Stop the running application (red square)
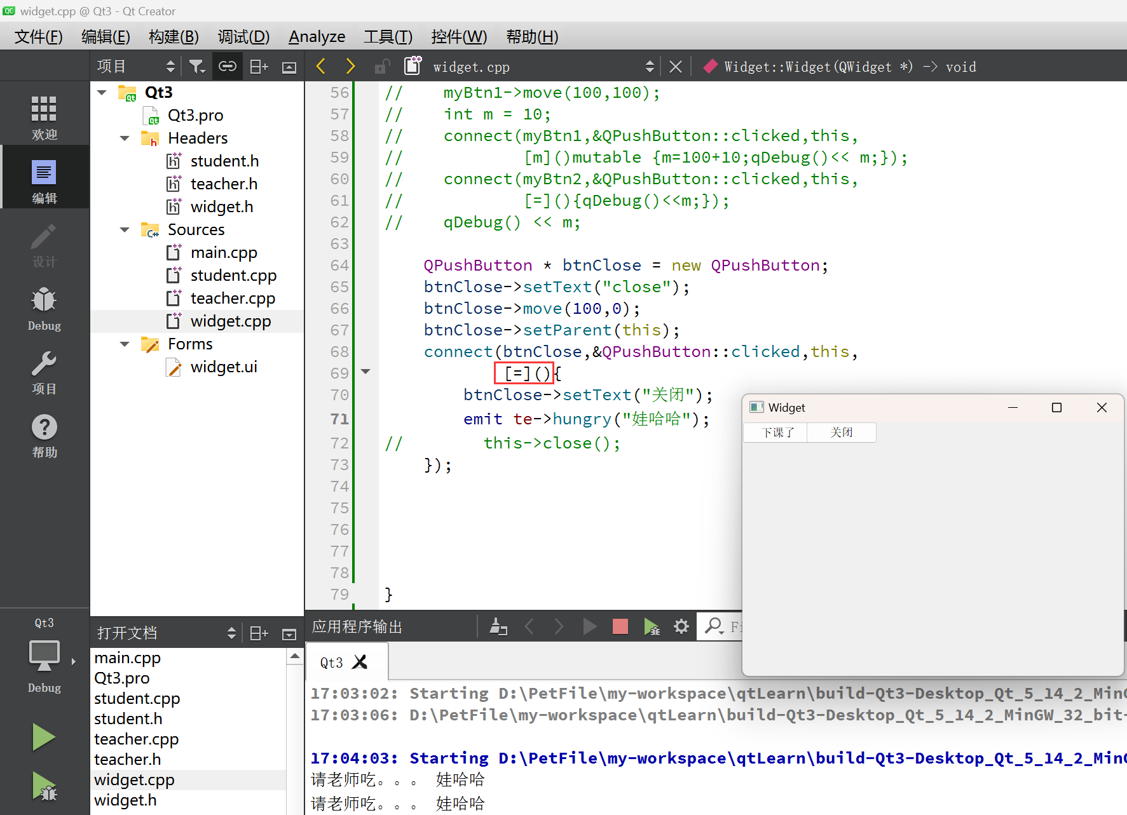This screenshot has height=815, width=1127. 620,627
